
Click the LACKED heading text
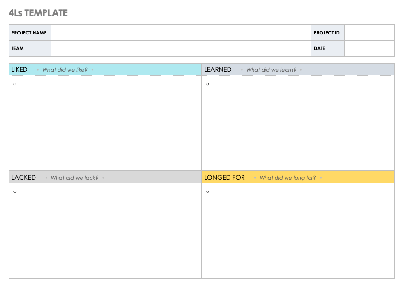coord(23,177)
